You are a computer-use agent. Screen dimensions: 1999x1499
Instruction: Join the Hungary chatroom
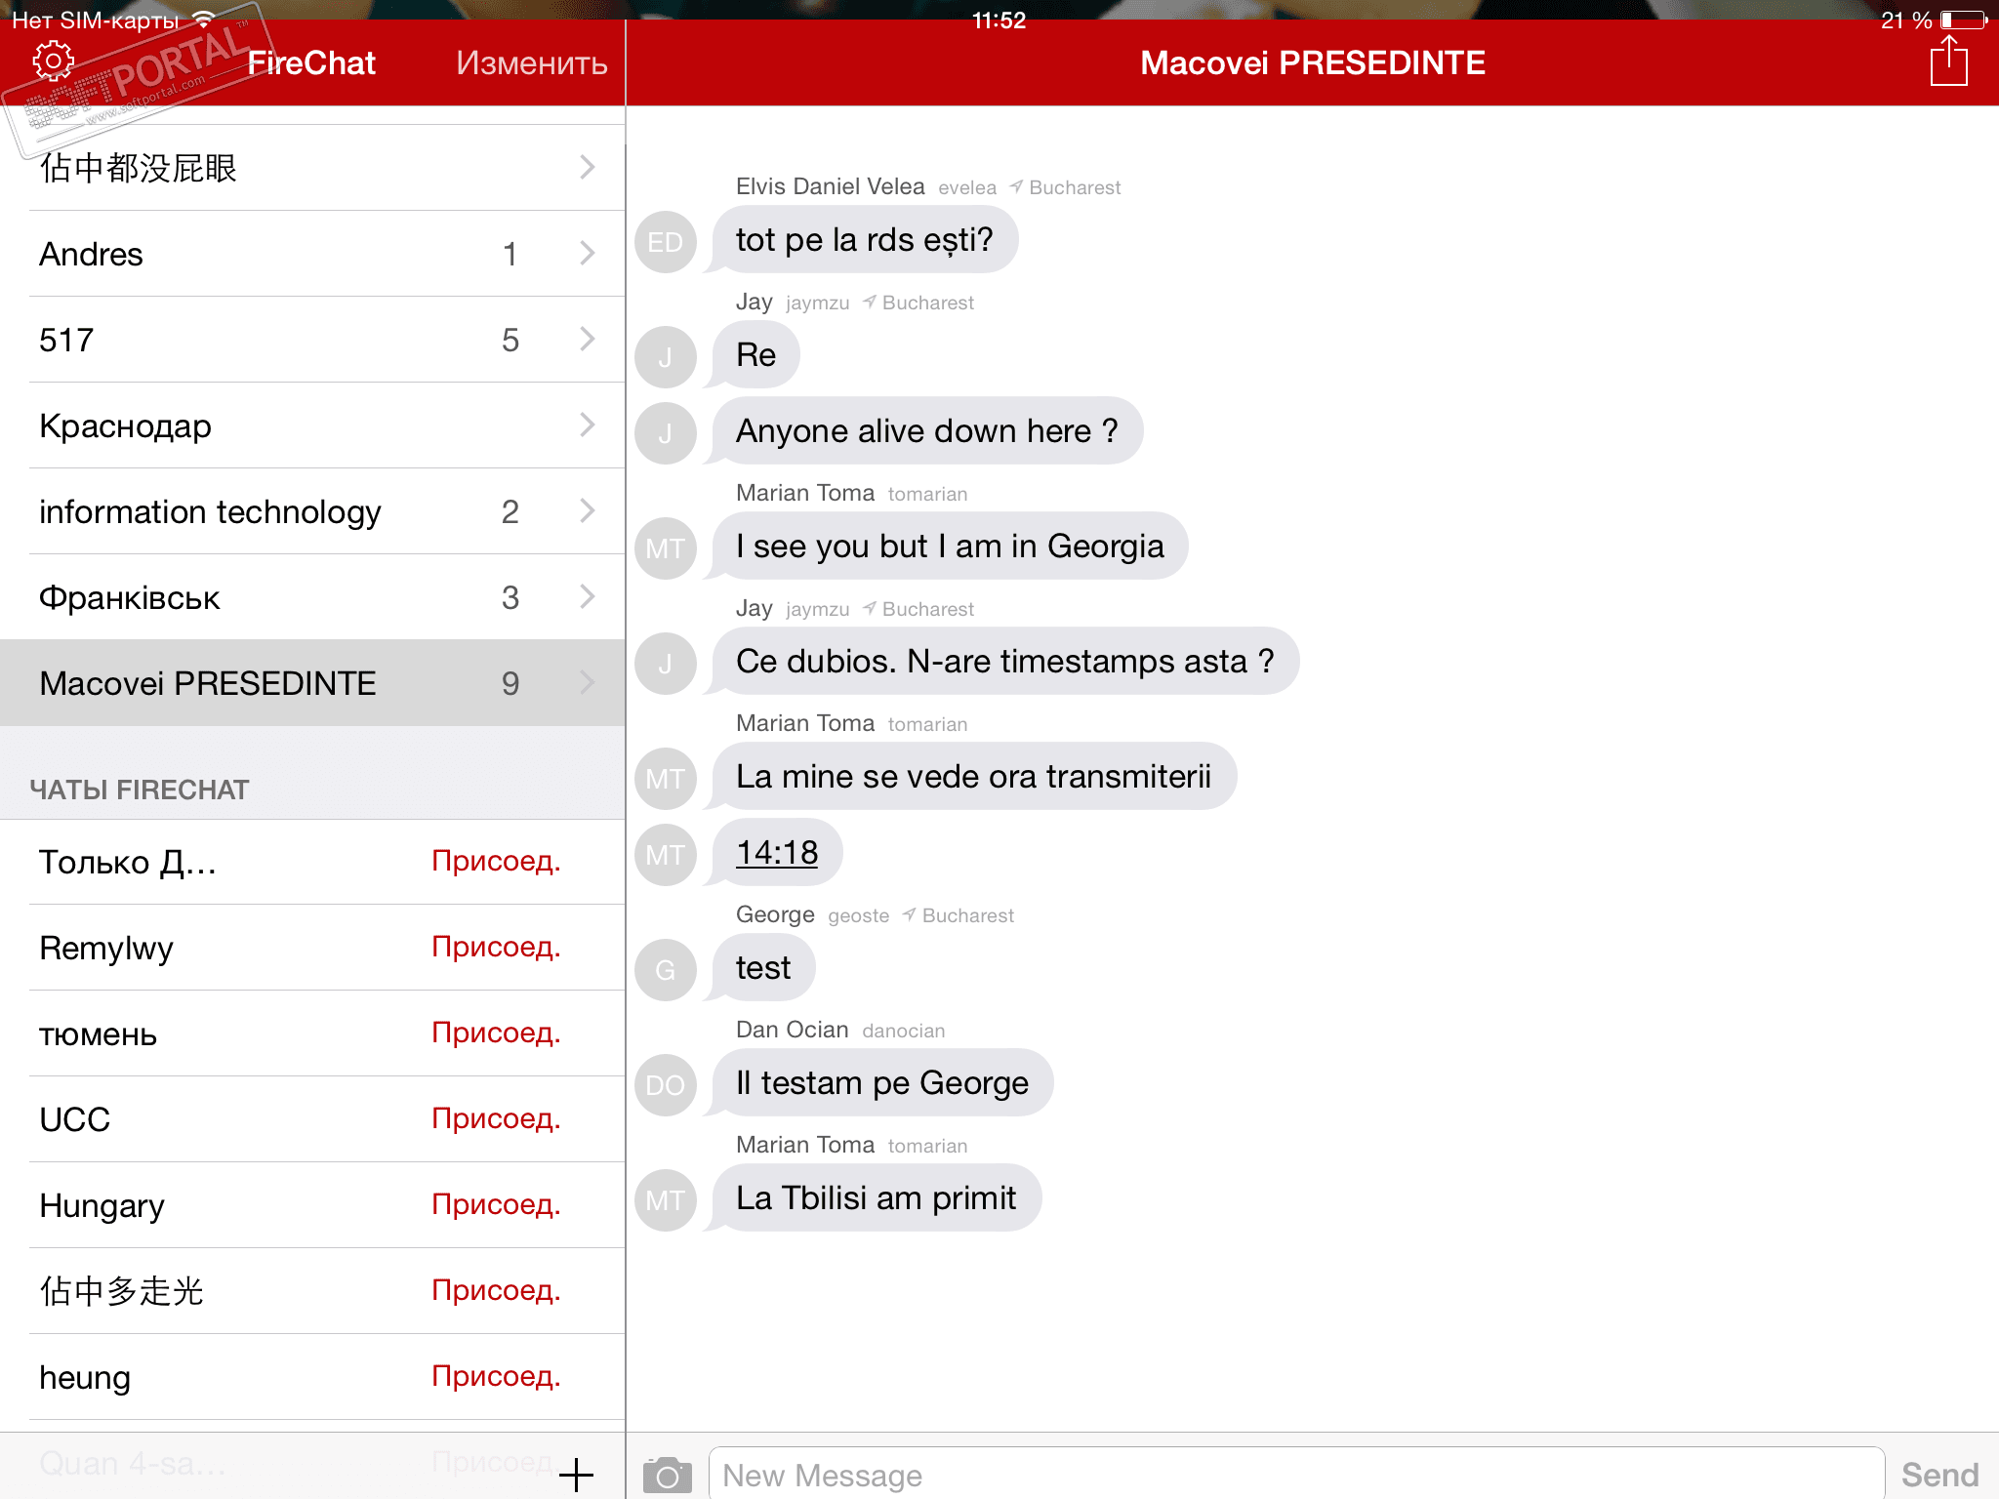pos(496,1205)
